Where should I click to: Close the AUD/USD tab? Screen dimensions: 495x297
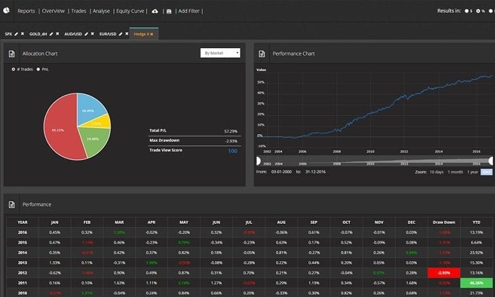click(x=92, y=33)
